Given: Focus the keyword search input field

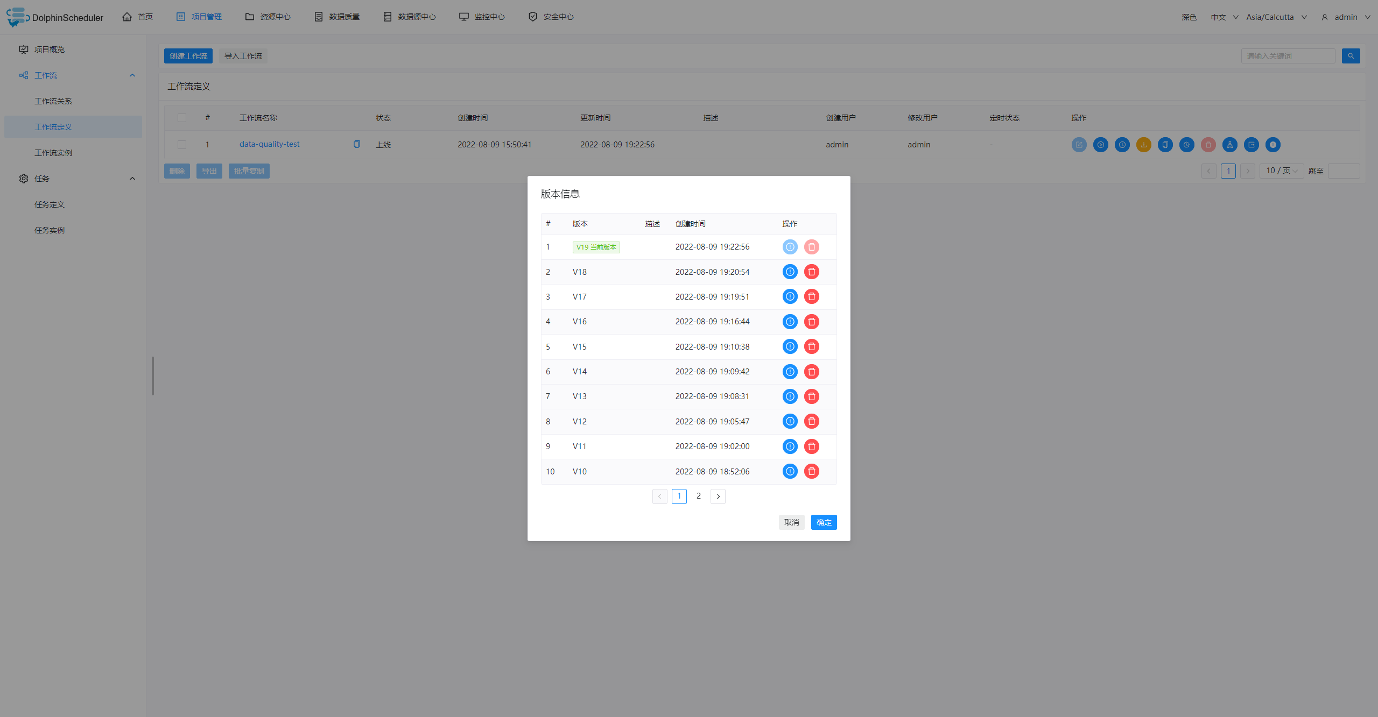Looking at the screenshot, I should (x=1287, y=56).
